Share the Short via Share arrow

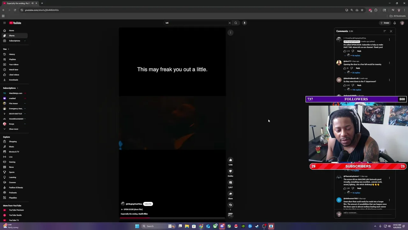click(x=230, y=194)
